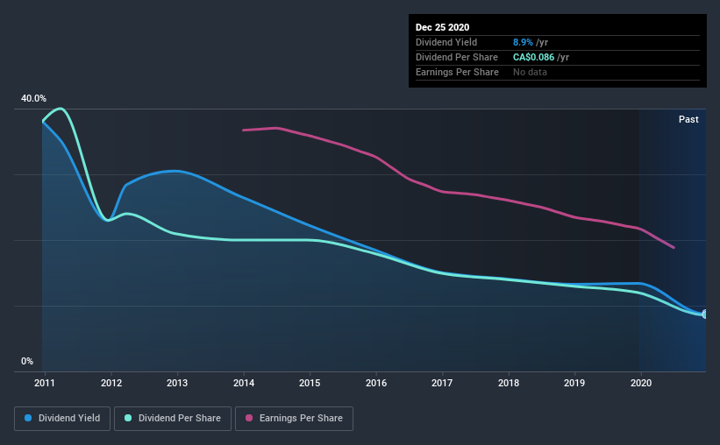Click the 2014 x-axis label
The width and height of the screenshot is (720, 445).
[244, 383]
